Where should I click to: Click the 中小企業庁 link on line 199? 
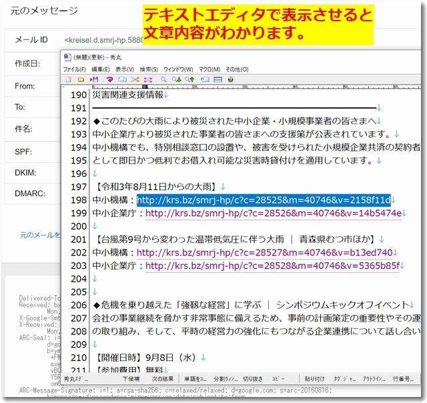pos(274,214)
